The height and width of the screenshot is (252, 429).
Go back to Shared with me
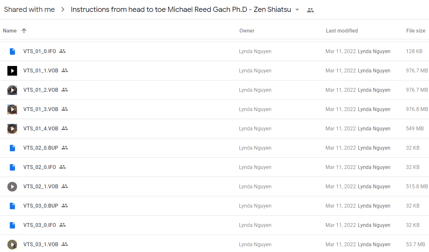pyautogui.click(x=29, y=10)
